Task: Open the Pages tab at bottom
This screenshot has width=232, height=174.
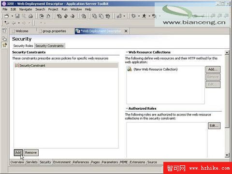Action: tap(95, 162)
